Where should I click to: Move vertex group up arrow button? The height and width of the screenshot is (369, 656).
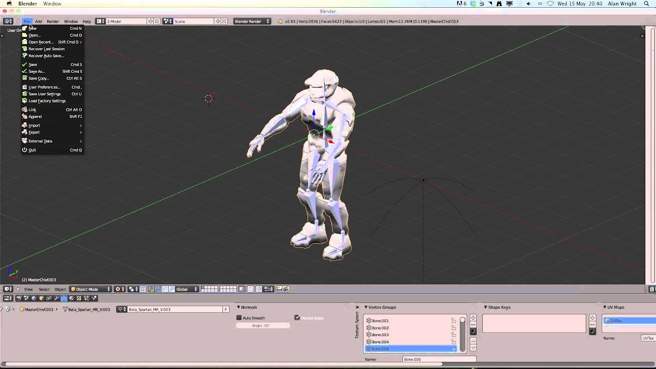473,341
